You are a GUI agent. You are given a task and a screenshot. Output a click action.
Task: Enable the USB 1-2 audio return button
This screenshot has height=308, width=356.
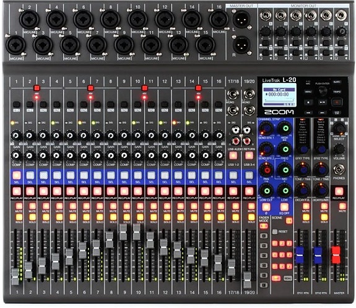(x=233, y=156)
